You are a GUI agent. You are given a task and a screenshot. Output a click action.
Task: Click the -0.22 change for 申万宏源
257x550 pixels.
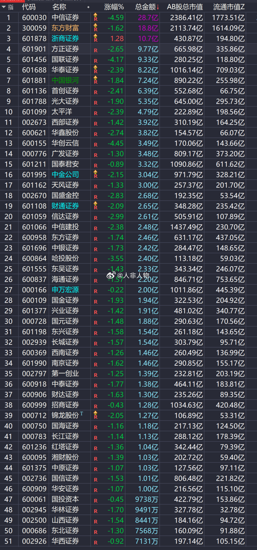coord(116,290)
